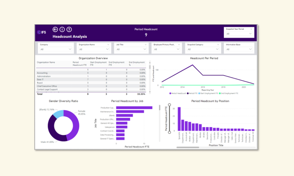Open the Snapshot Year Period dropdown

coord(239,34)
